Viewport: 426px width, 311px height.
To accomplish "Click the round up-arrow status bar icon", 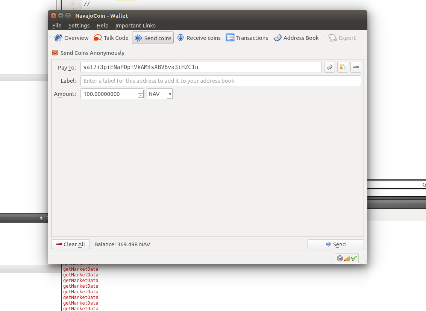I will [x=340, y=258].
